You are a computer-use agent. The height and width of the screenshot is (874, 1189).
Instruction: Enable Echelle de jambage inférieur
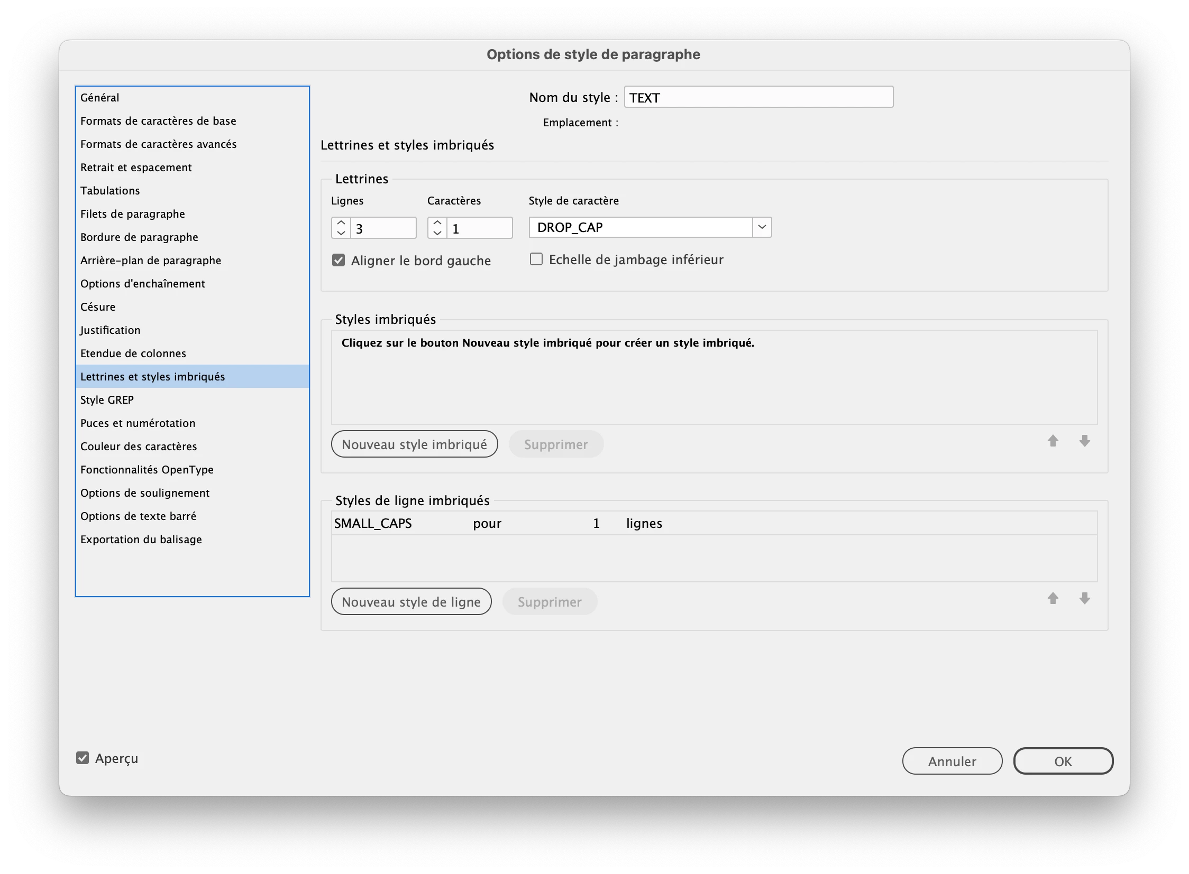click(x=536, y=259)
